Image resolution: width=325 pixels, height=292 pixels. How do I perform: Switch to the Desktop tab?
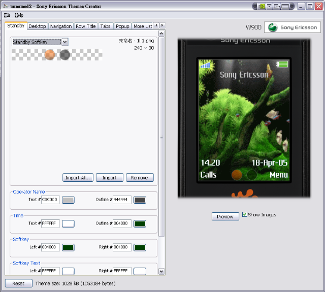37,26
